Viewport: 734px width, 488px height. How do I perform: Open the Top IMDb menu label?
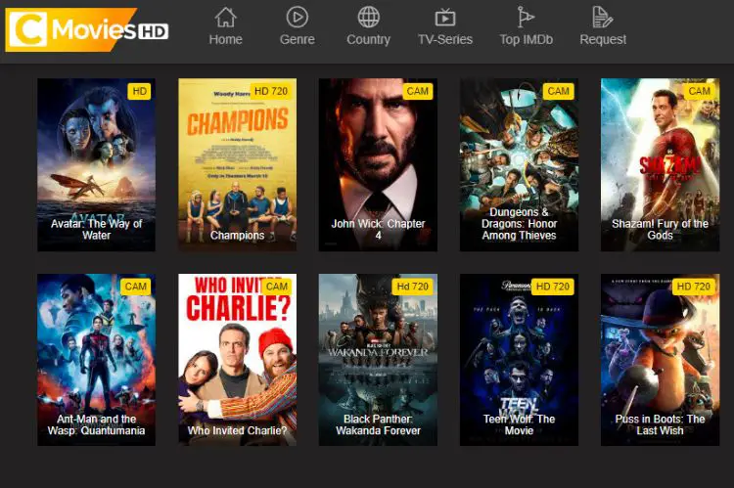click(x=527, y=40)
